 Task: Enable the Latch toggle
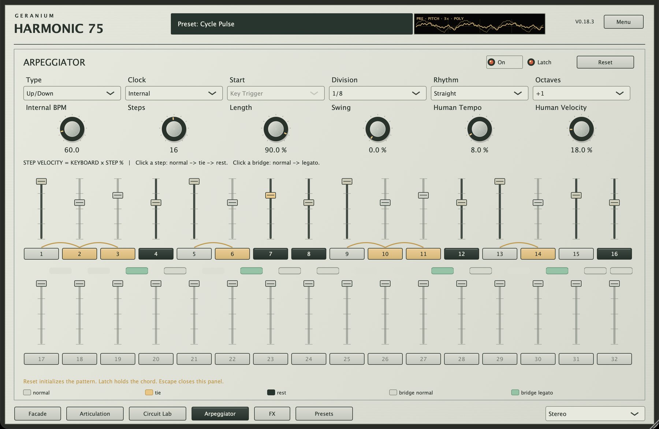tap(539, 62)
